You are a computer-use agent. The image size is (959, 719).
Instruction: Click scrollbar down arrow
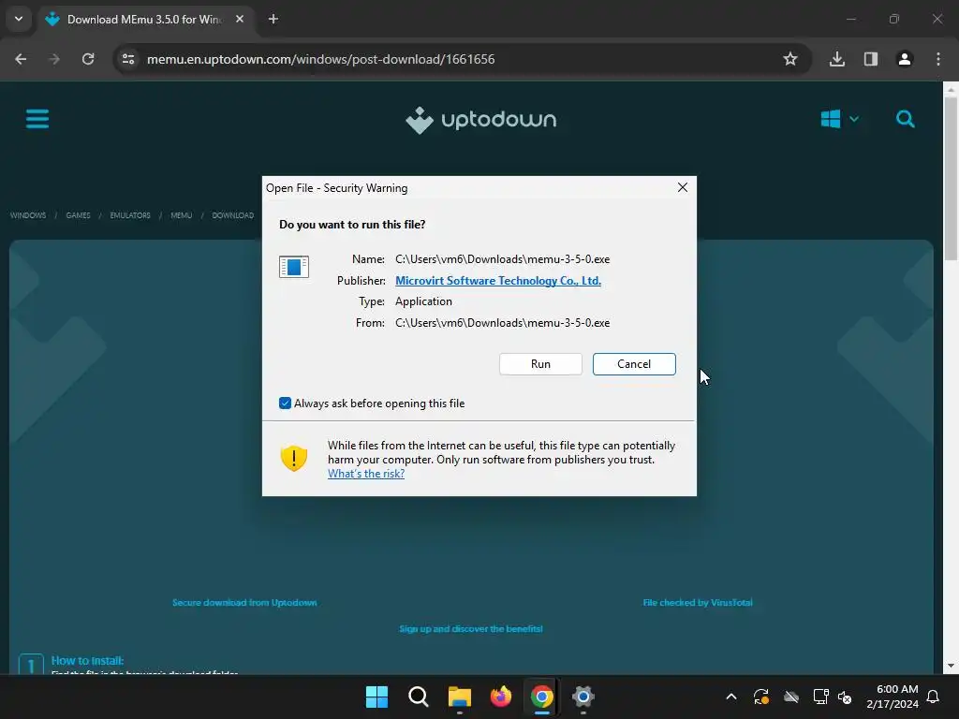pyautogui.click(x=951, y=666)
